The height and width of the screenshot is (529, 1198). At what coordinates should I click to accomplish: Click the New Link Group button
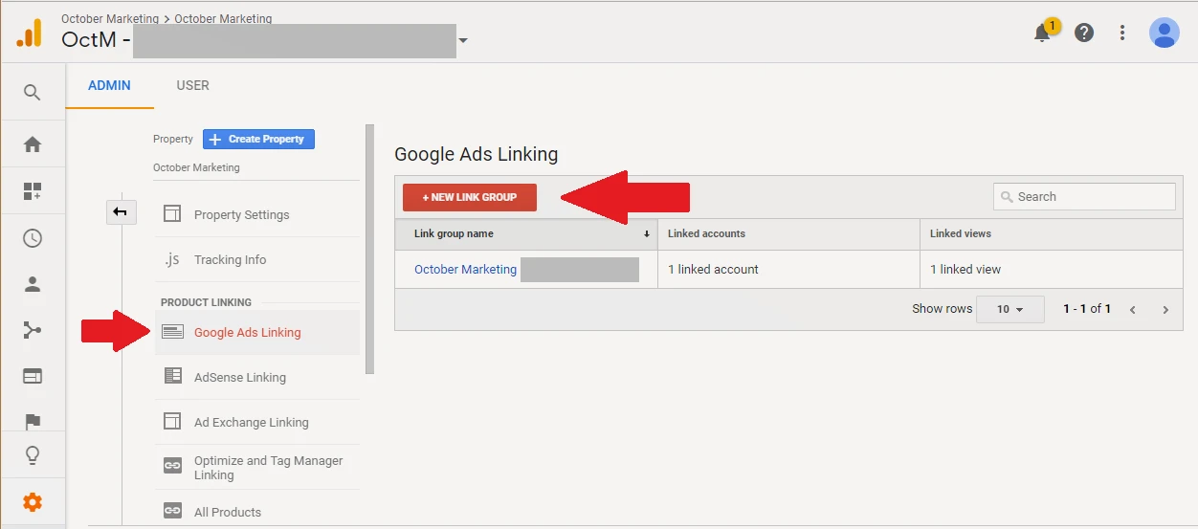click(469, 197)
